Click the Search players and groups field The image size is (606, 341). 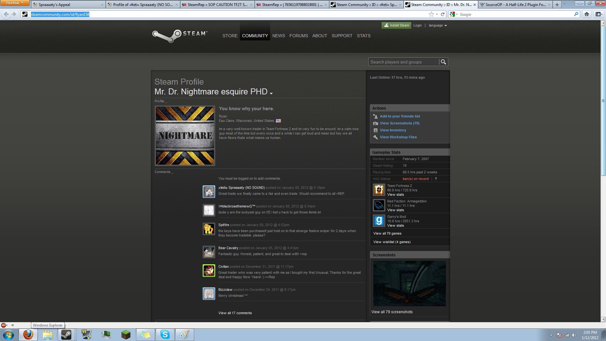[x=404, y=62]
